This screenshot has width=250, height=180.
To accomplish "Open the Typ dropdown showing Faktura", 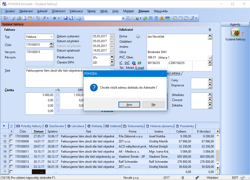I will pyautogui.click(x=52, y=37).
